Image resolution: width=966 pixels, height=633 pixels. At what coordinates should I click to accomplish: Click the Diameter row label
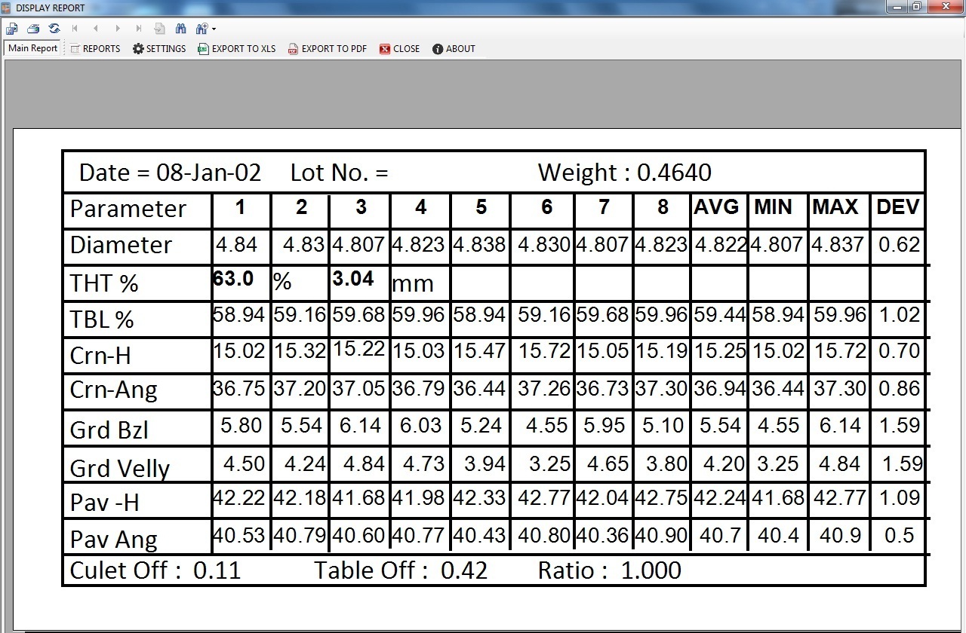[x=121, y=245]
